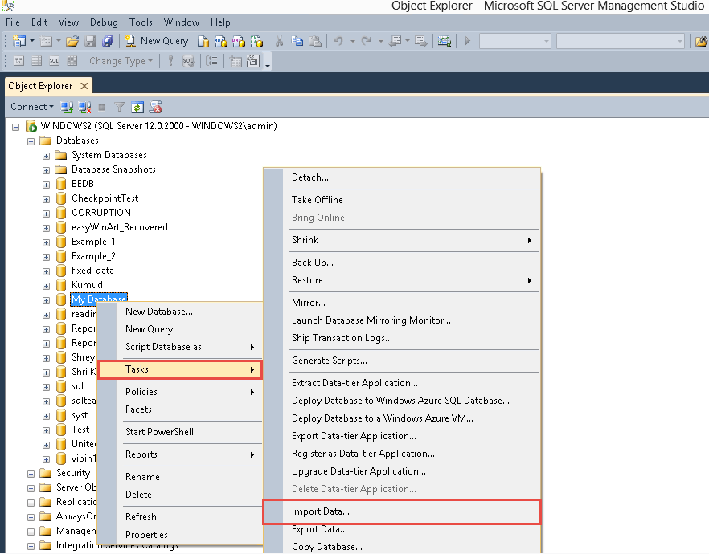Click the XMLA Query icon

(x=256, y=41)
